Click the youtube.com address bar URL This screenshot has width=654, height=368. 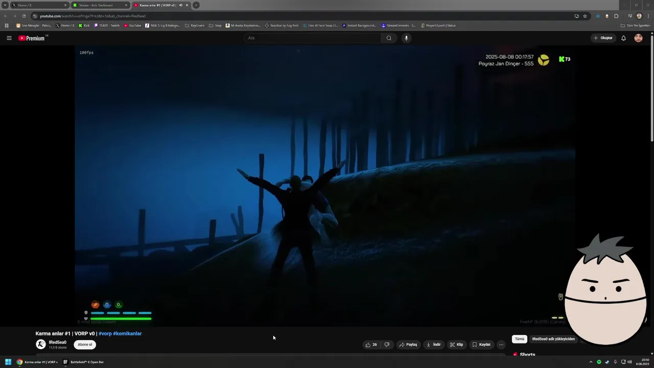[93, 16]
